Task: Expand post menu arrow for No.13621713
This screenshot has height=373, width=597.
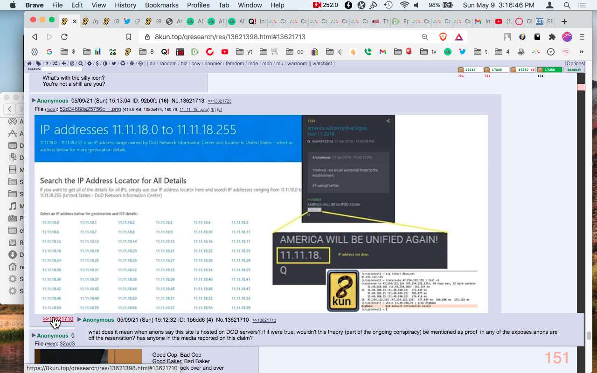Action: [x=34, y=100]
